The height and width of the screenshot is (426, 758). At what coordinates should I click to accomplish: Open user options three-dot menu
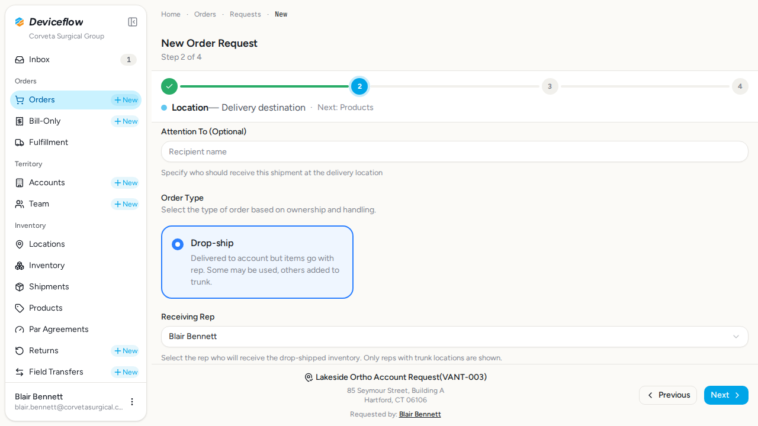[x=132, y=402]
